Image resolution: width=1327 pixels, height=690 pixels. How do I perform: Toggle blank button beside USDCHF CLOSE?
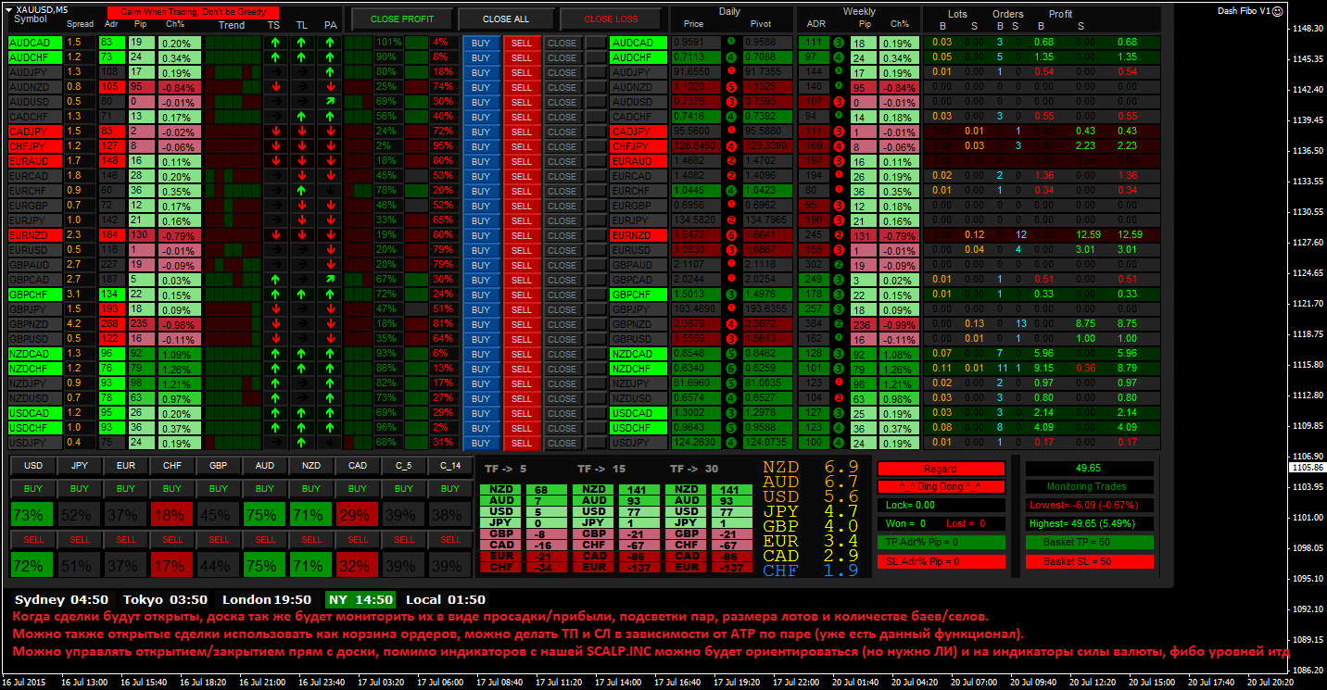(x=595, y=428)
